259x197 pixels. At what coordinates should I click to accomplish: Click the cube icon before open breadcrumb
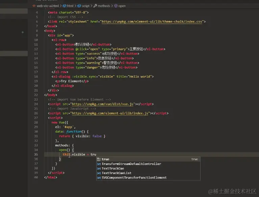tap(116, 6)
